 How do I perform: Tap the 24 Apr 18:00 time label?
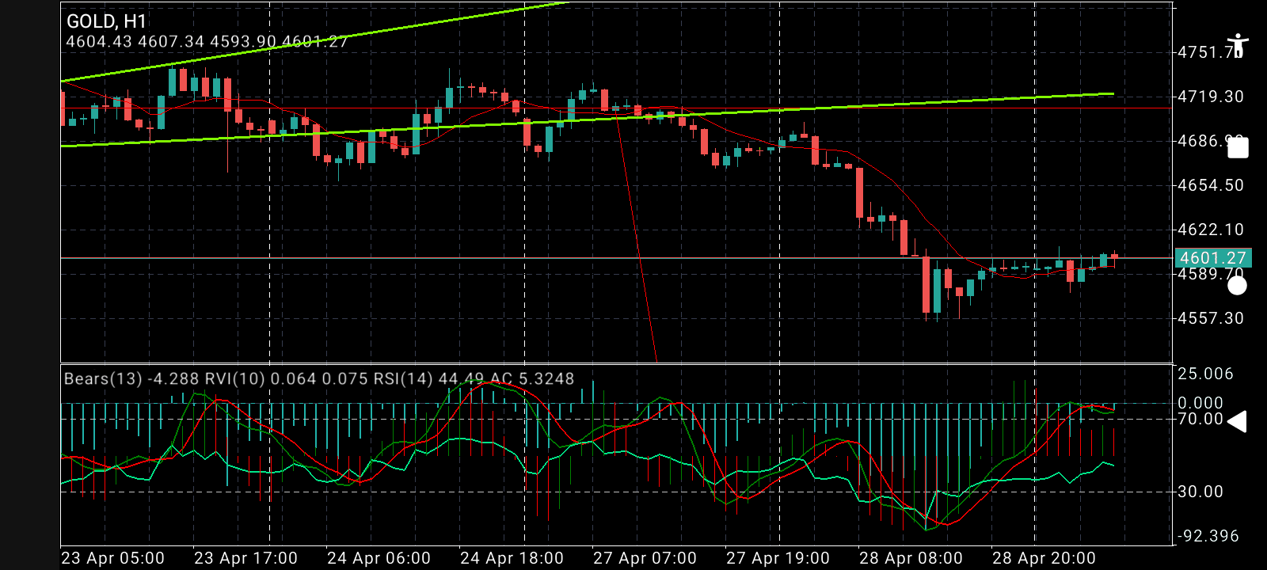coord(512,558)
